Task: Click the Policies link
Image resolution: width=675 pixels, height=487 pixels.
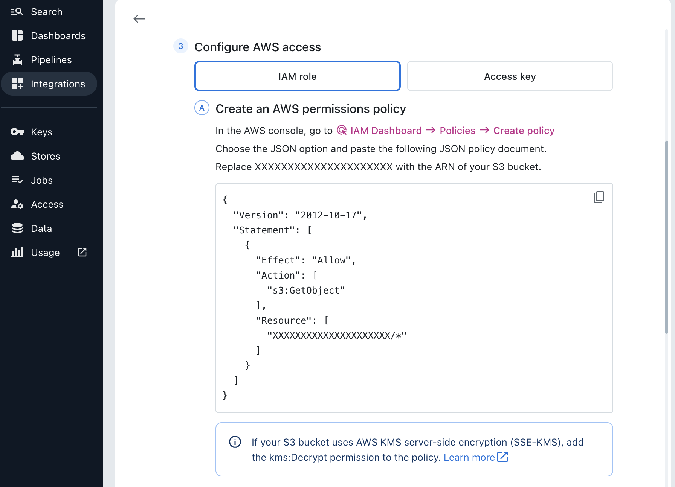Action: coord(458,131)
